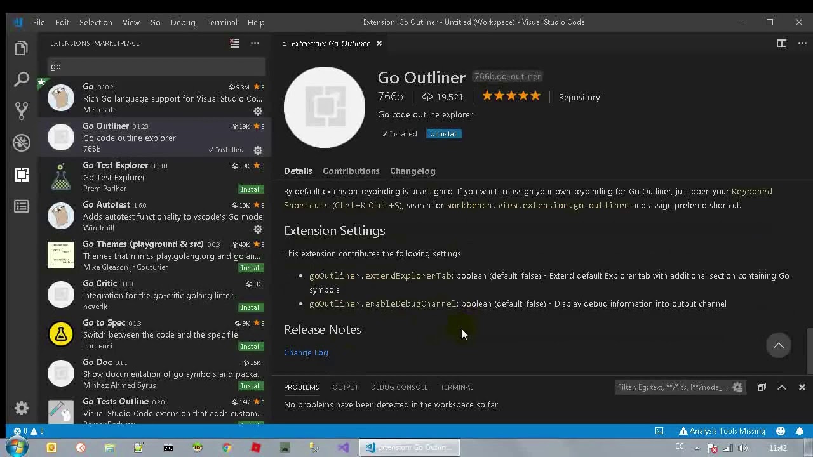
Task: Click the gear for Go Outliner extension
Action: pos(258,150)
